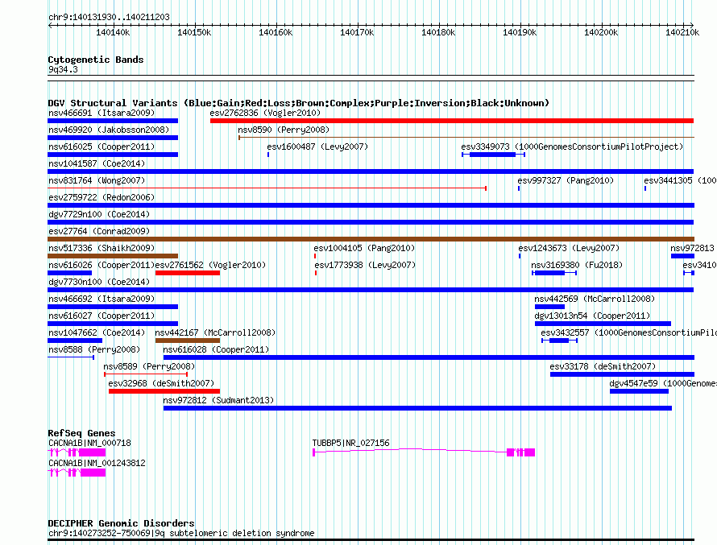Select nsv442167 (McCarroll2008) variant label
717x545 pixels.
215,332
